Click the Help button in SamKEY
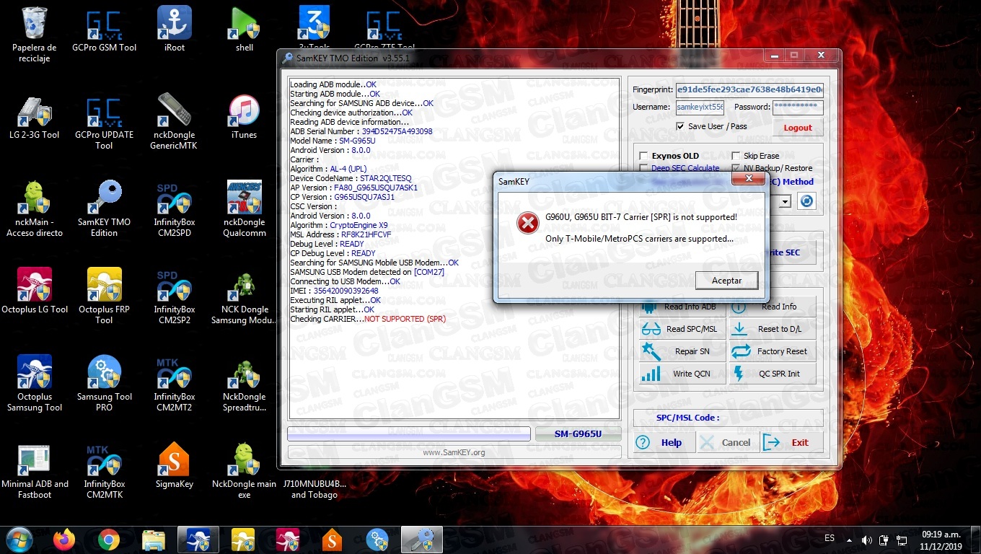Viewport: 981px width, 554px height. 664,442
